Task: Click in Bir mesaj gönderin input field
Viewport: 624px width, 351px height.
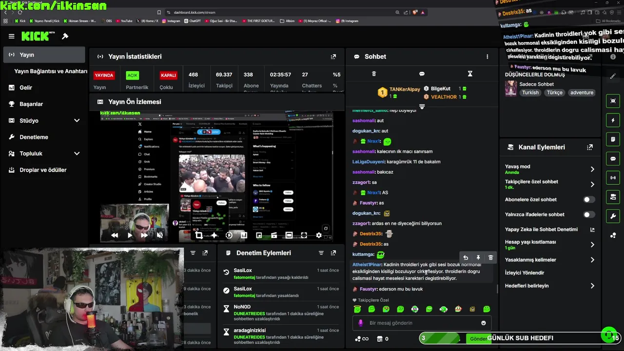Action: 422,323
